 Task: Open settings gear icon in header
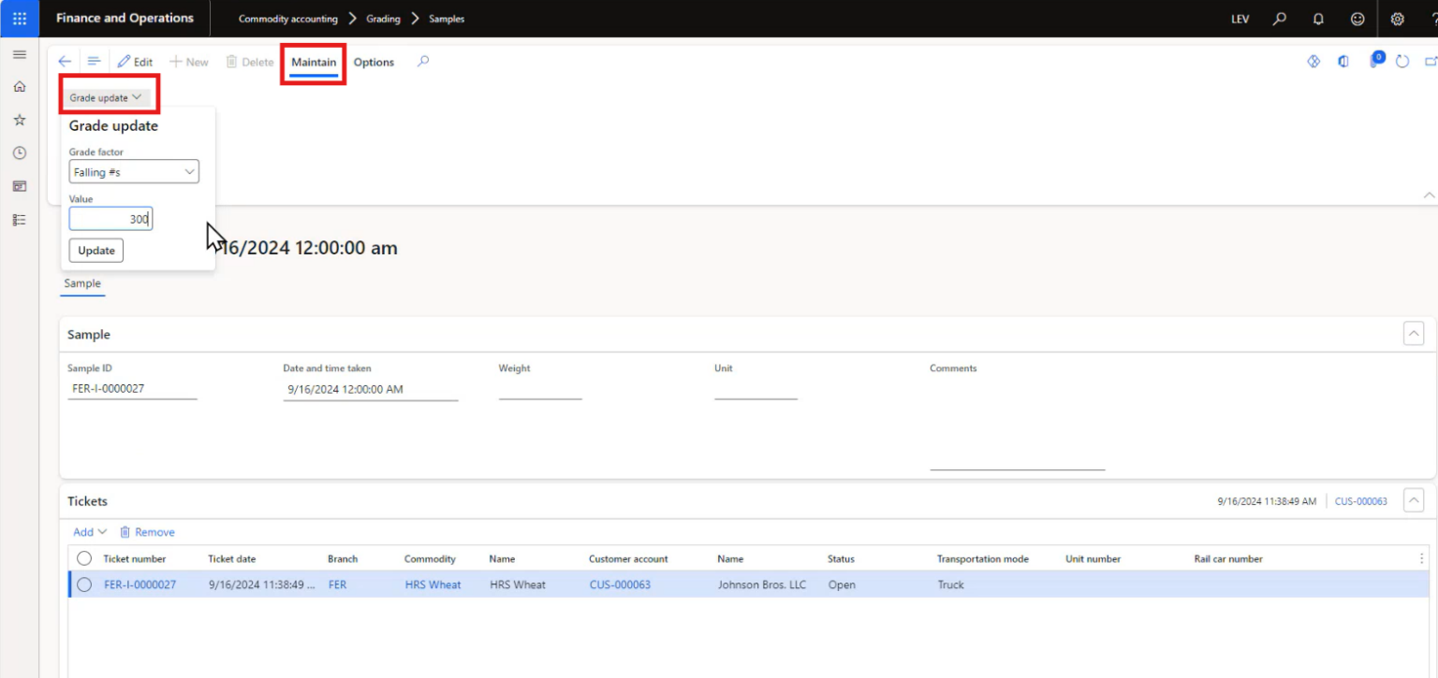coord(1397,19)
